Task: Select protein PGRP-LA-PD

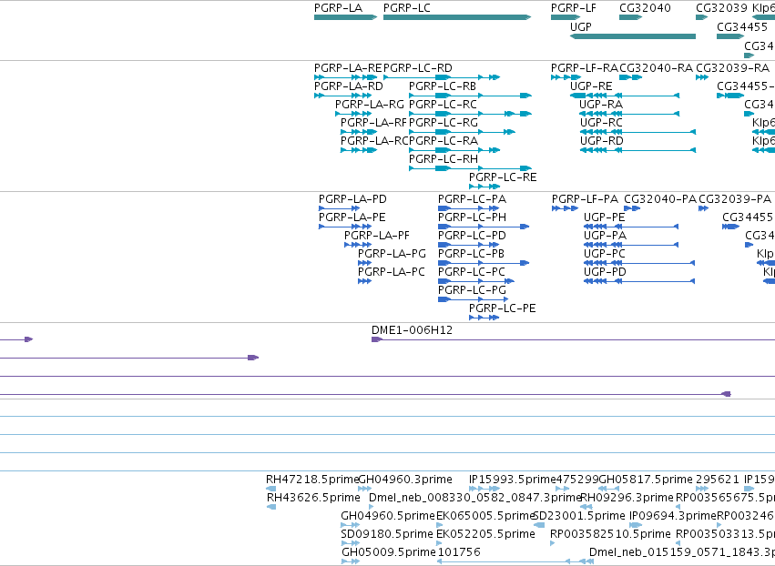Action: pyautogui.click(x=339, y=208)
